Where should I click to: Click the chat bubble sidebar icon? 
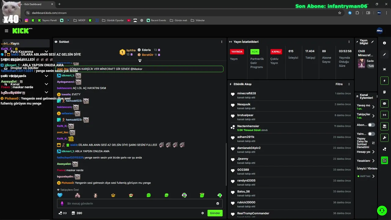pyautogui.click(x=385, y=103)
